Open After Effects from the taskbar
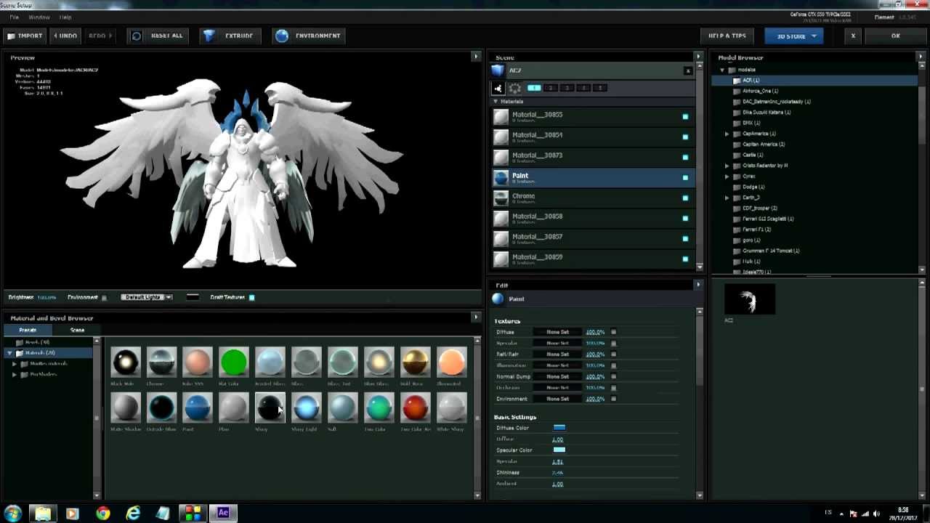This screenshot has width=930, height=523. click(223, 513)
